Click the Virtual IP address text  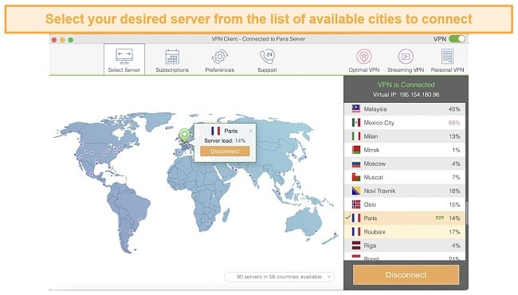pos(406,94)
